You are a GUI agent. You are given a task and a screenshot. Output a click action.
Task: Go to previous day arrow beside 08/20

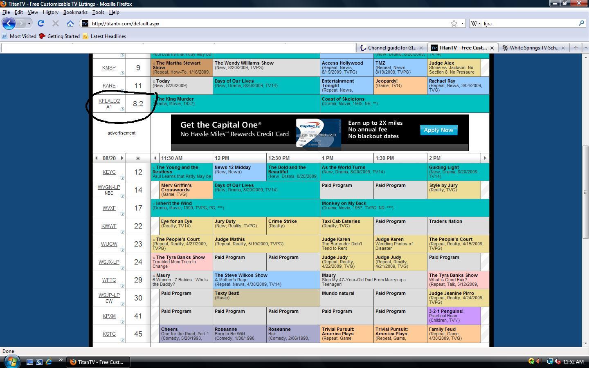click(x=96, y=158)
